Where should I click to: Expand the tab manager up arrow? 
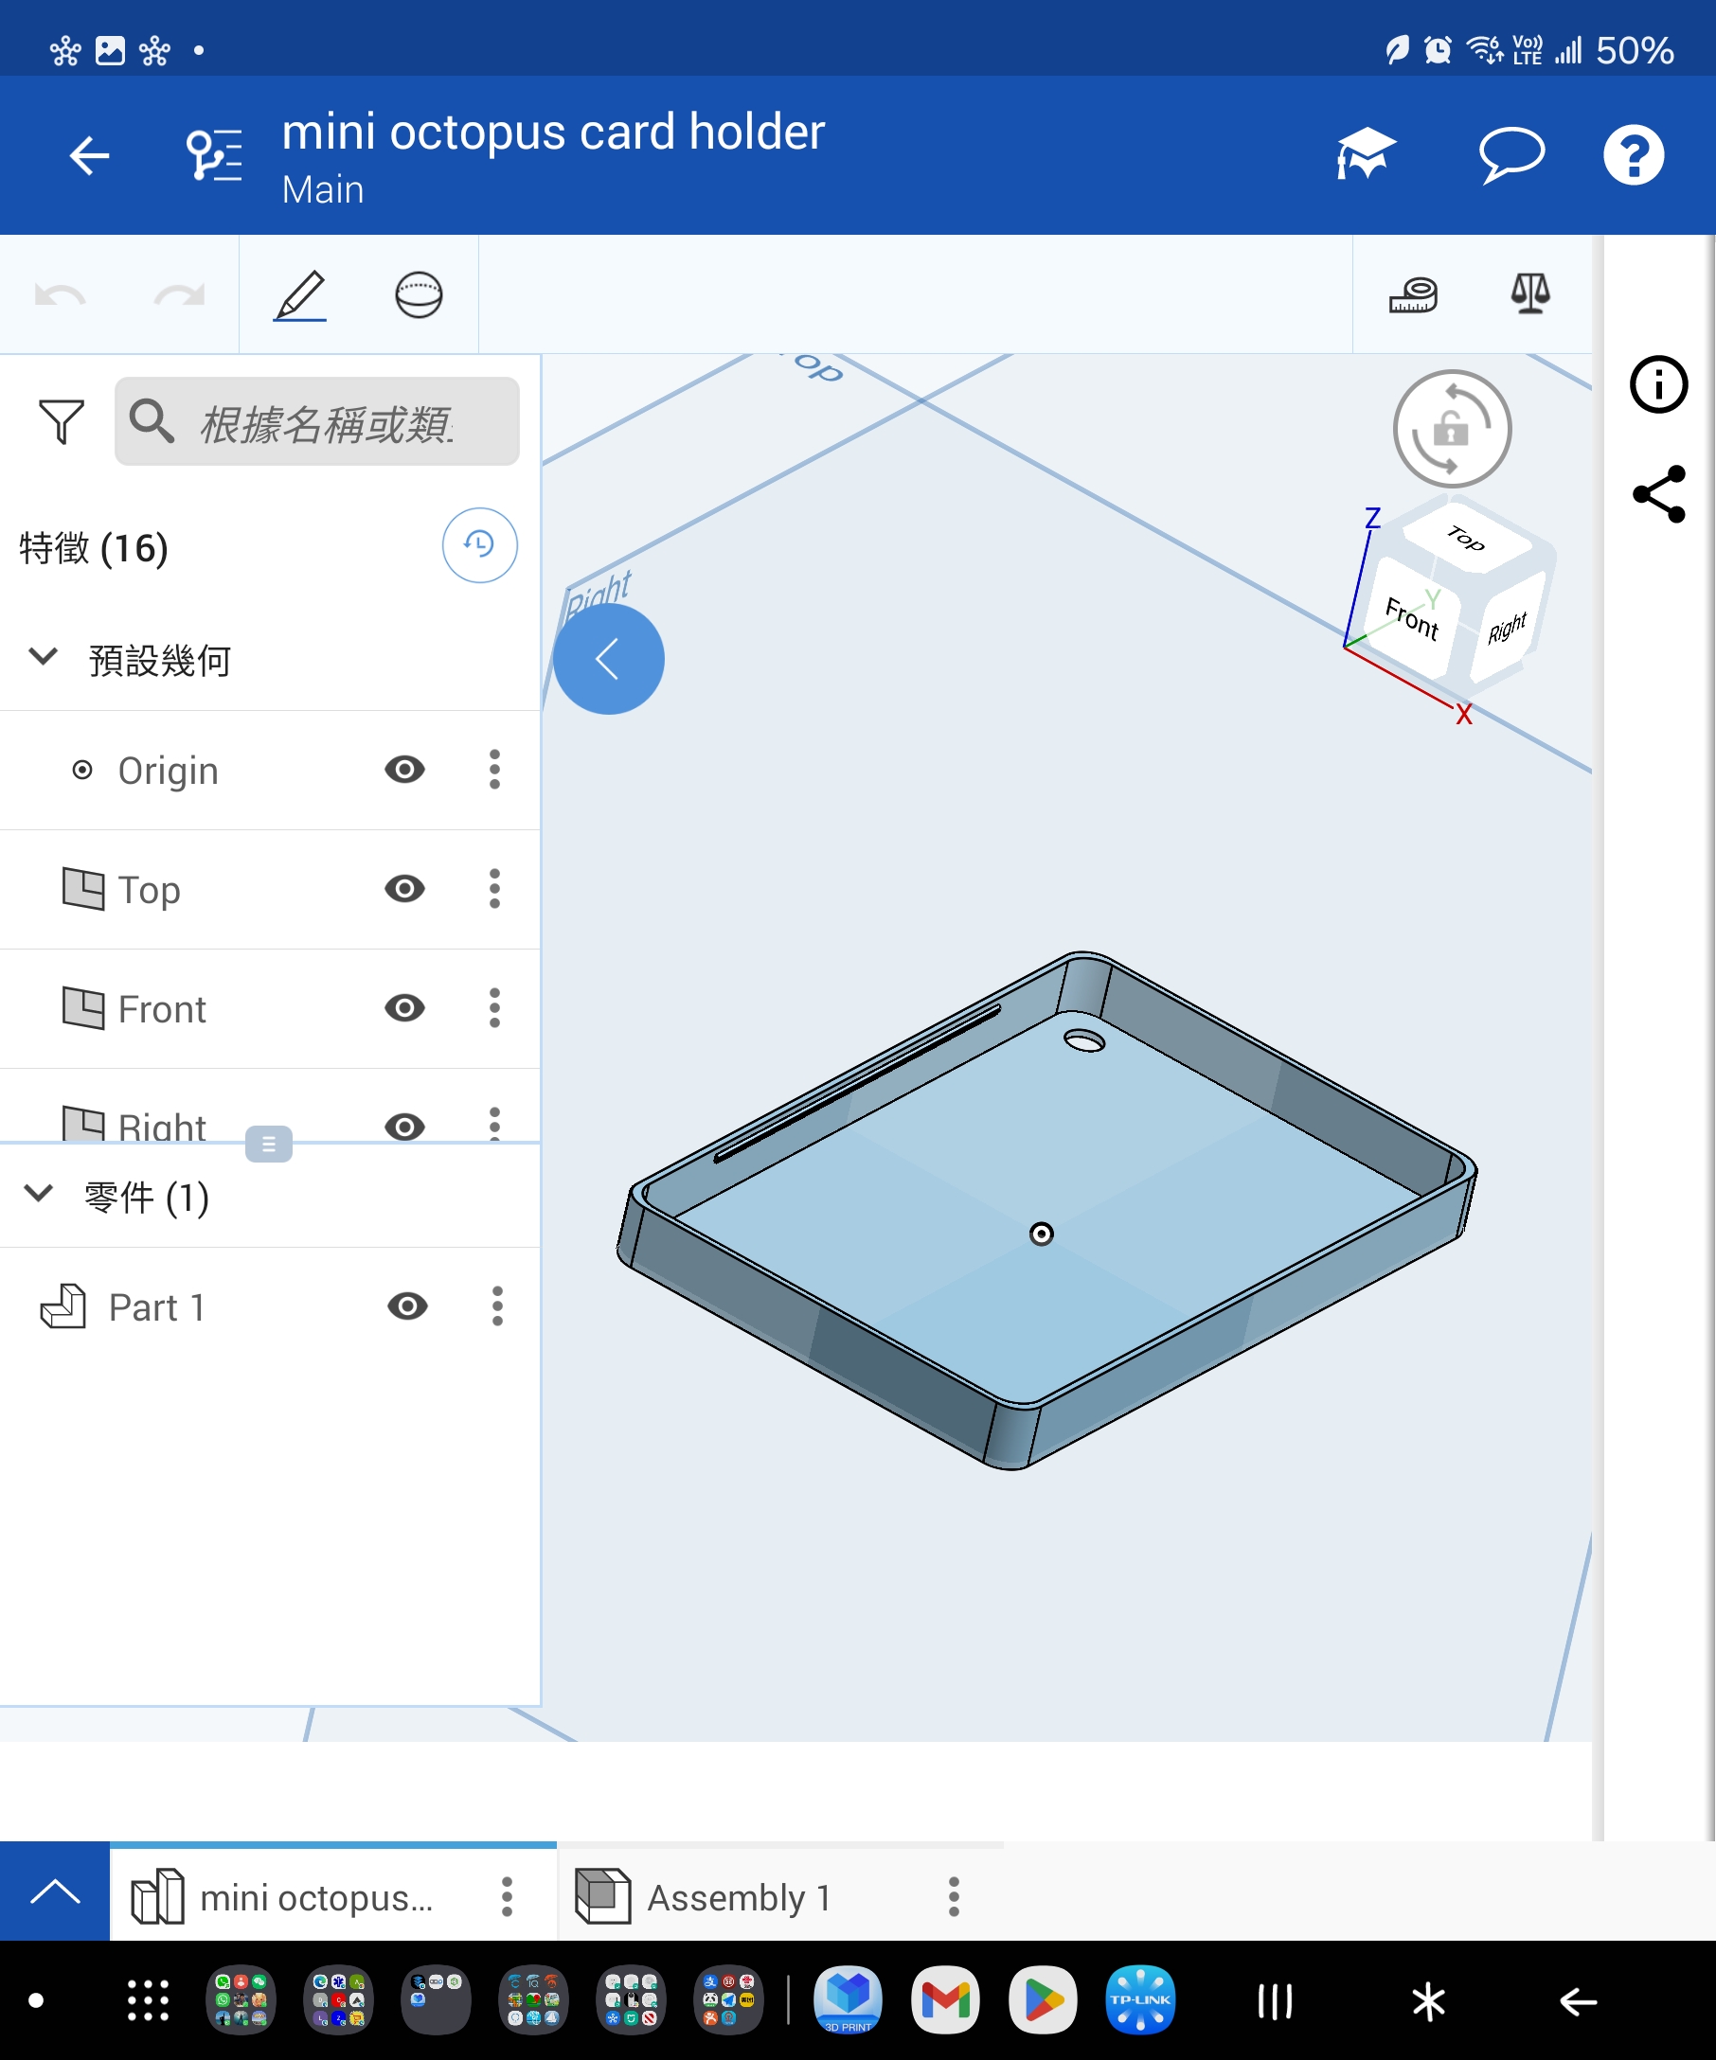tap(55, 1891)
